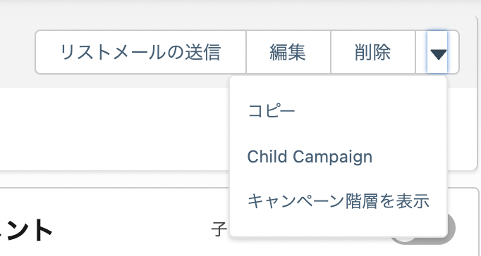Click the 削除 button

[373, 52]
